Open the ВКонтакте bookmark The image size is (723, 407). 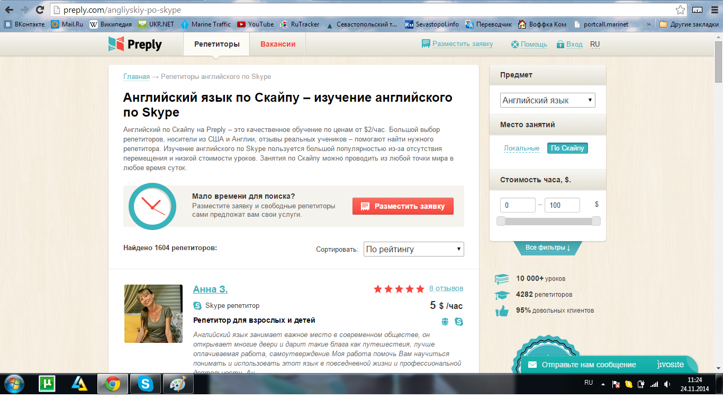[24, 24]
